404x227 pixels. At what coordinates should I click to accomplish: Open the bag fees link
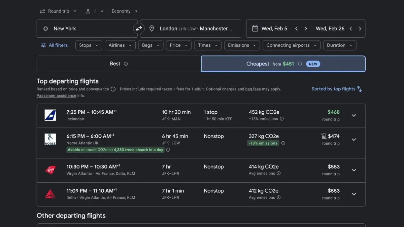253,89
